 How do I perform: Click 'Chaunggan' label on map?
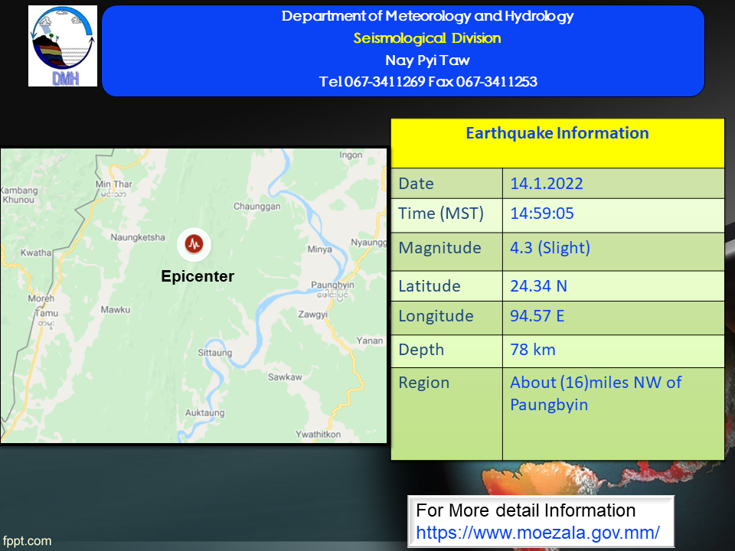coord(257,206)
